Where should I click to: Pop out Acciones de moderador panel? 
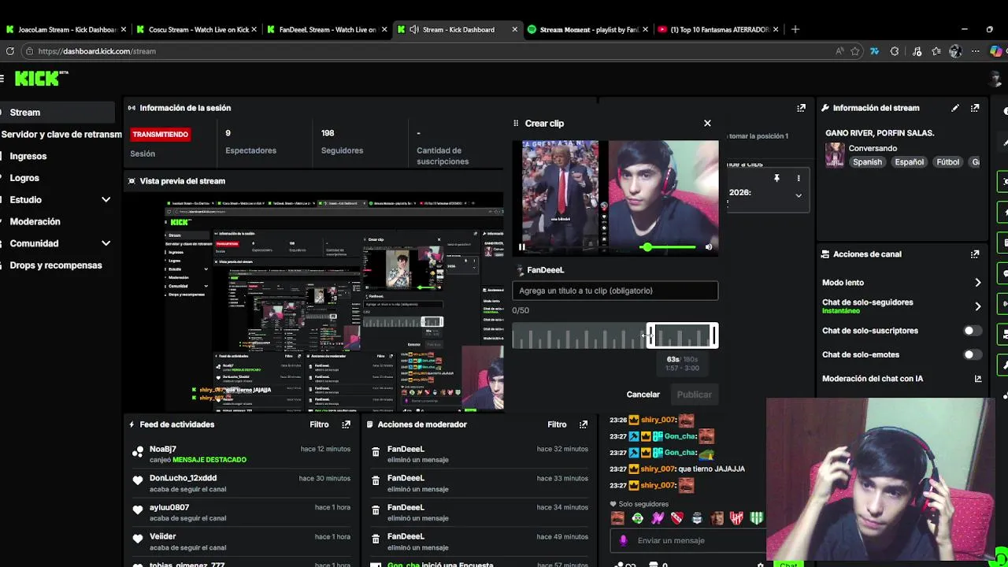(x=584, y=424)
